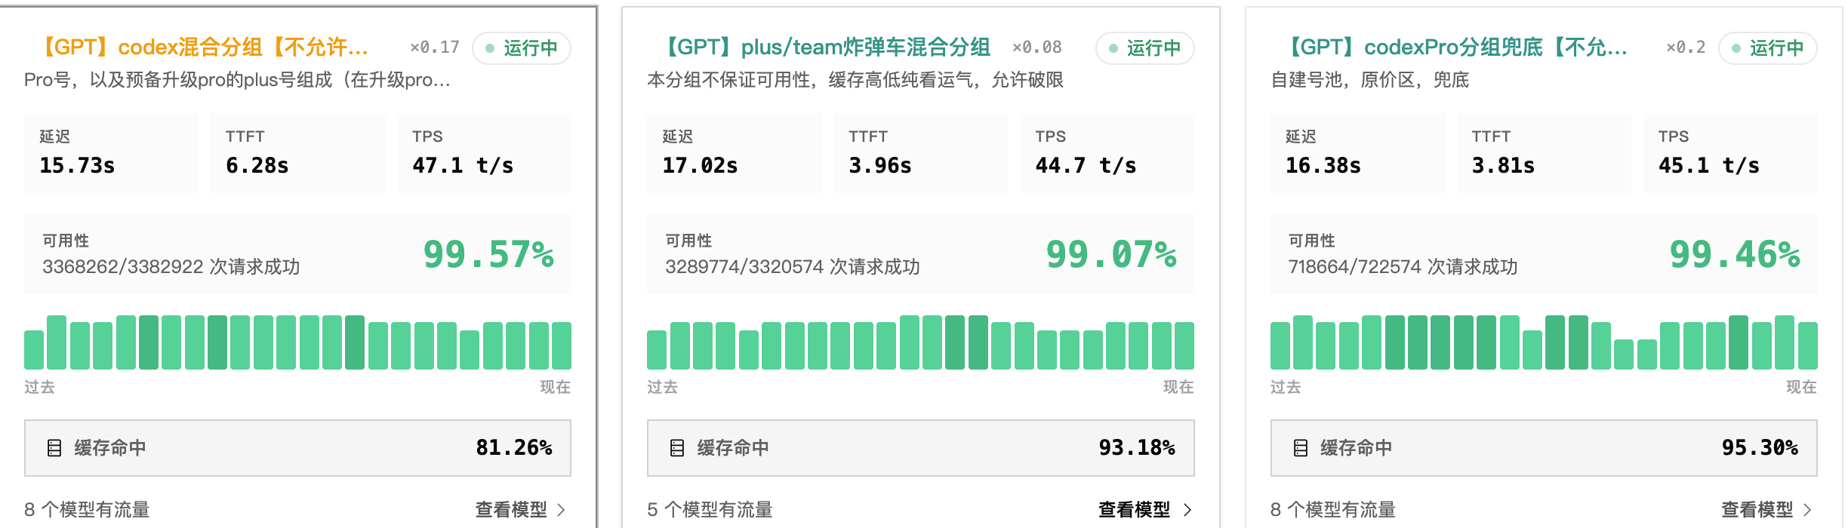This screenshot has height=528, width=1848.
Task: Click 718664/722574 次请求成功 text
Action: (1403, 267)
